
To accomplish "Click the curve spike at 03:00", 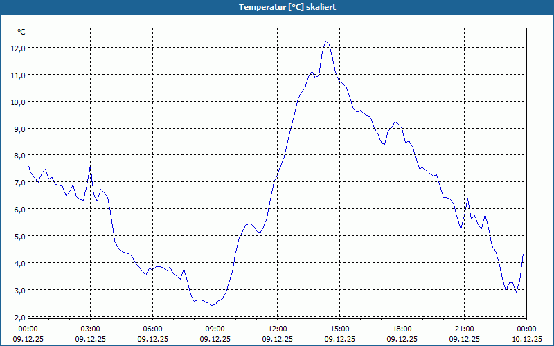I will point(91,167).
